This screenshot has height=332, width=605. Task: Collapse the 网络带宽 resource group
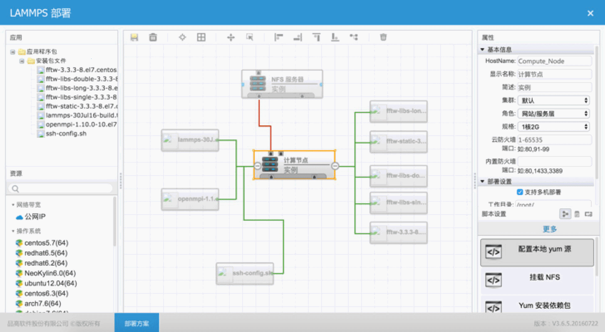tap(13, 205)
